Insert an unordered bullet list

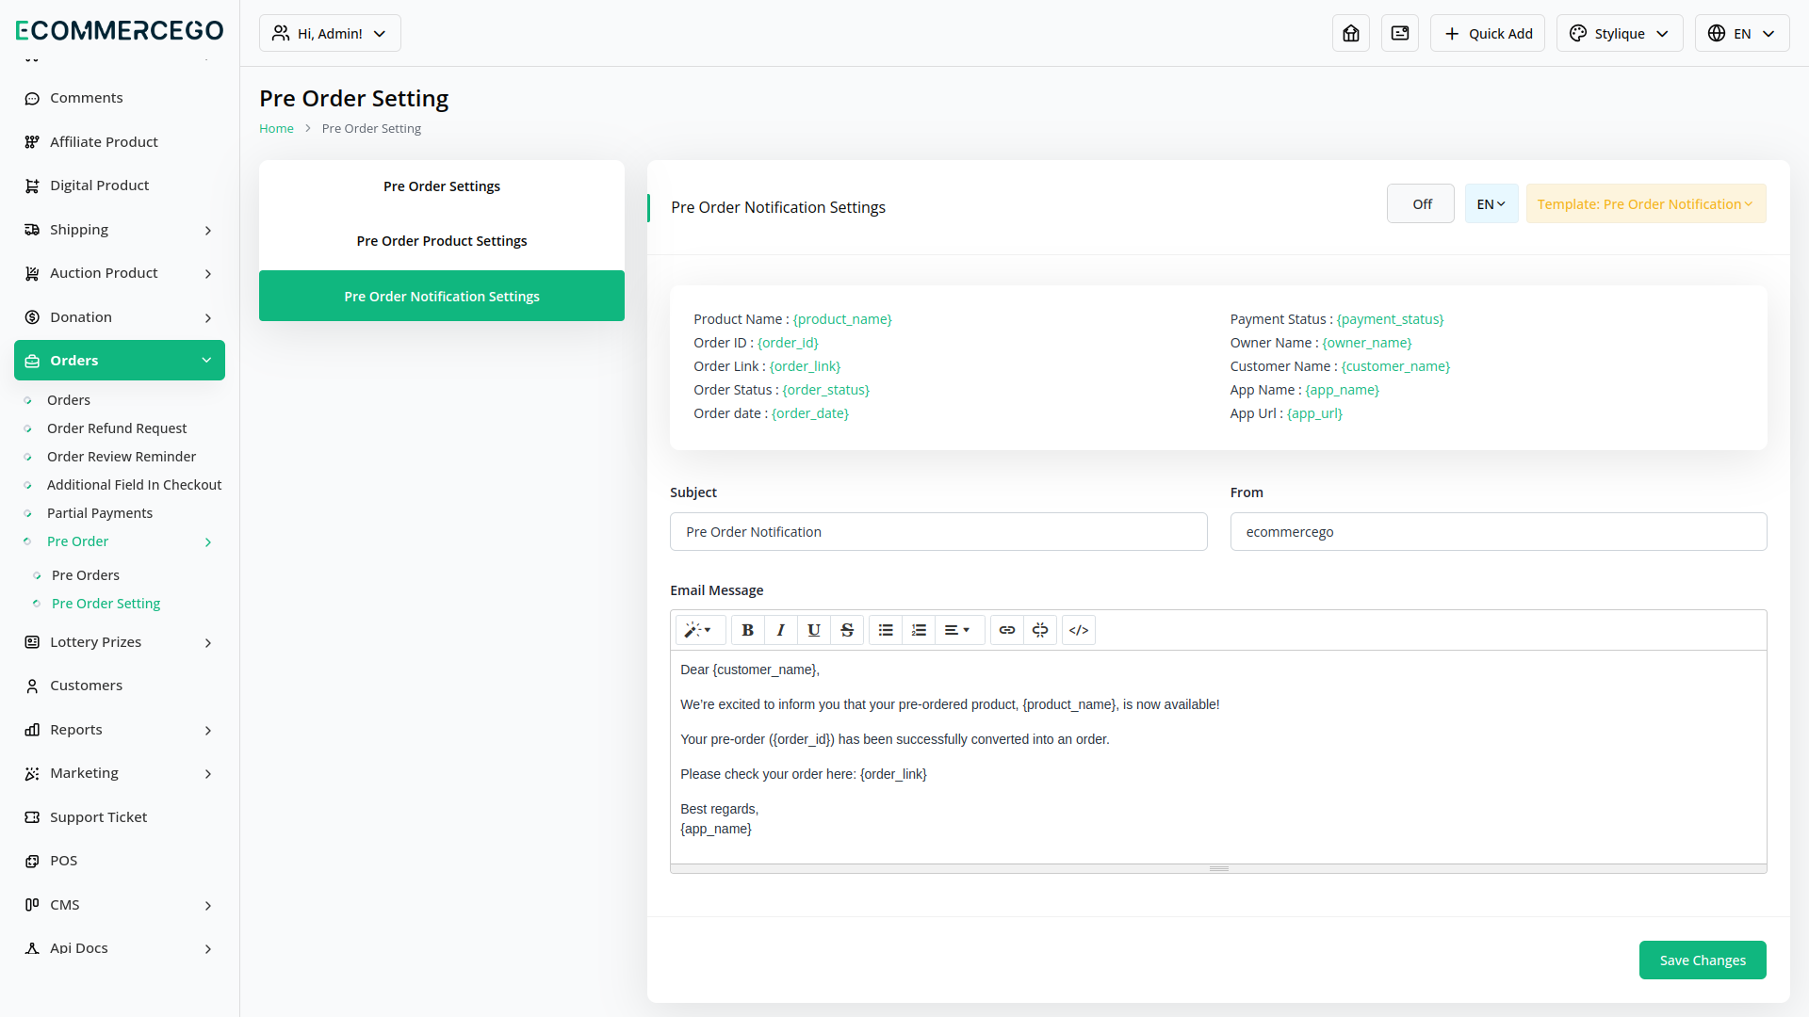(x=886, y=630)
